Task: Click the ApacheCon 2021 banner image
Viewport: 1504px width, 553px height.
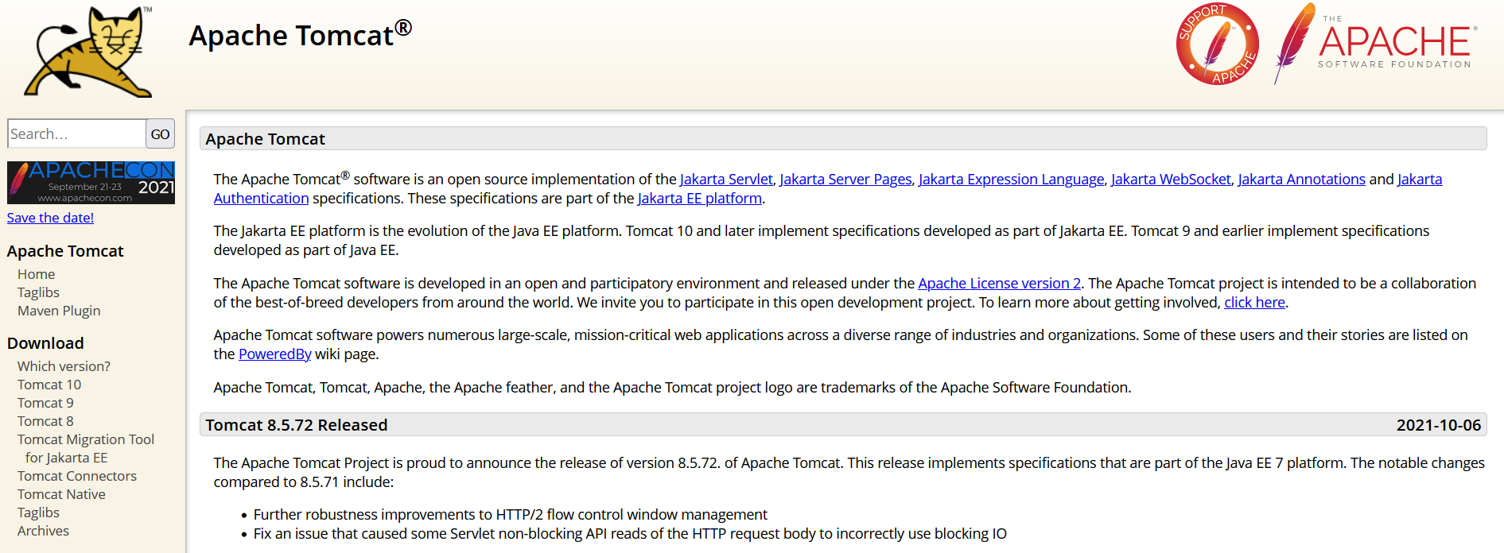Action: coord(91,183)
